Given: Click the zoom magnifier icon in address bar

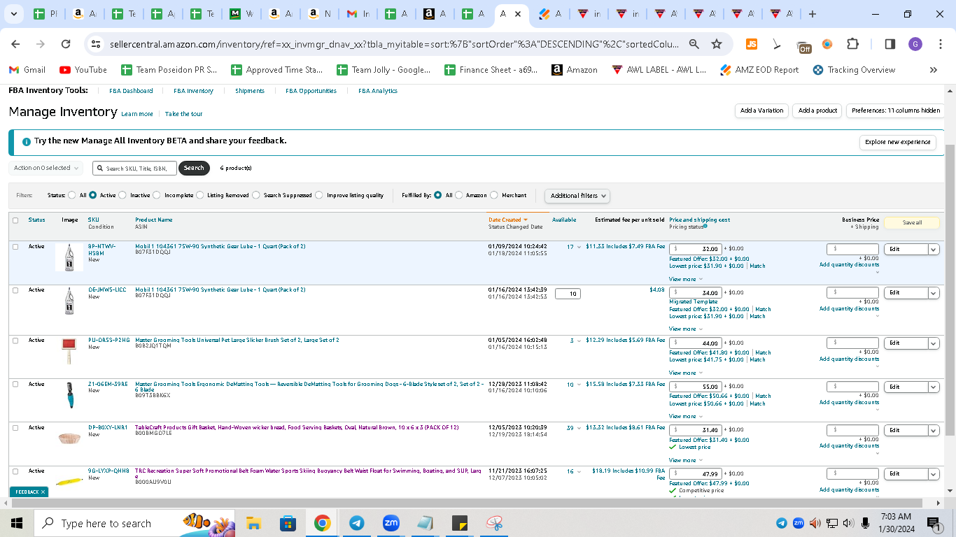Looking at the screenshot, I should 694,44.
